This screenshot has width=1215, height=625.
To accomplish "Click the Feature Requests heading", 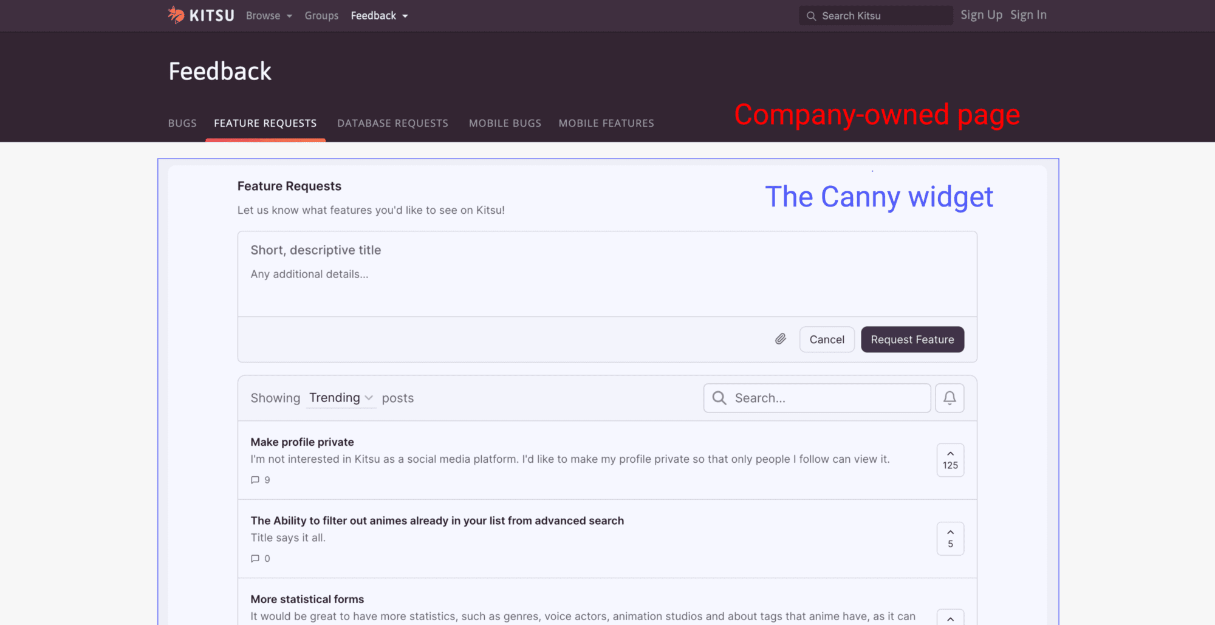I will pos(289,186).
